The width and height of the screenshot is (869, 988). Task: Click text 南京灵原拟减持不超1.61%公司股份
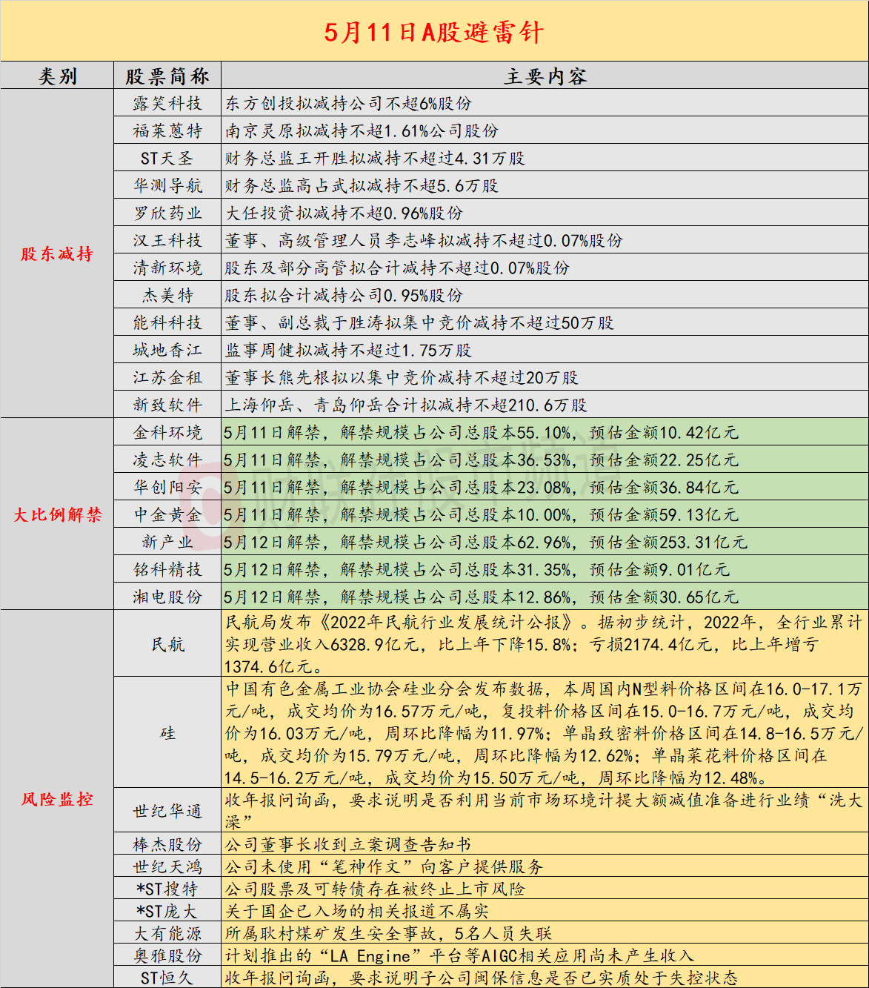click(x=362, y=130)
